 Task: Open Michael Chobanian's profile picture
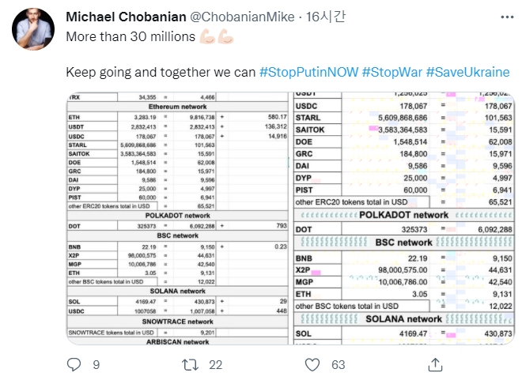point(34,31)
